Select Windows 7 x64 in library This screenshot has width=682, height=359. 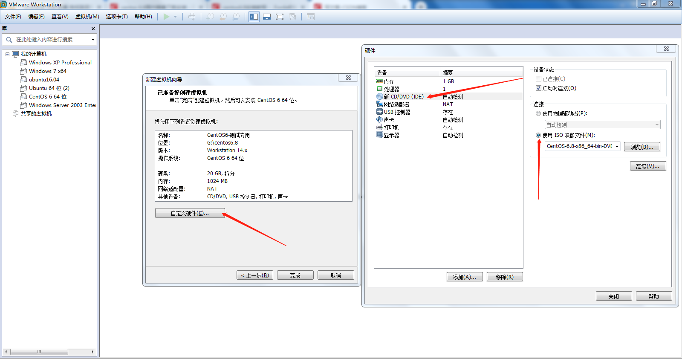coord(48,71)
